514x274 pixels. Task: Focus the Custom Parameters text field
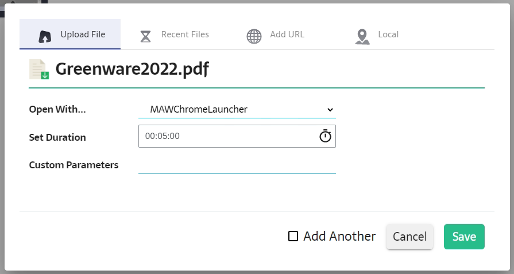(237, 165)
